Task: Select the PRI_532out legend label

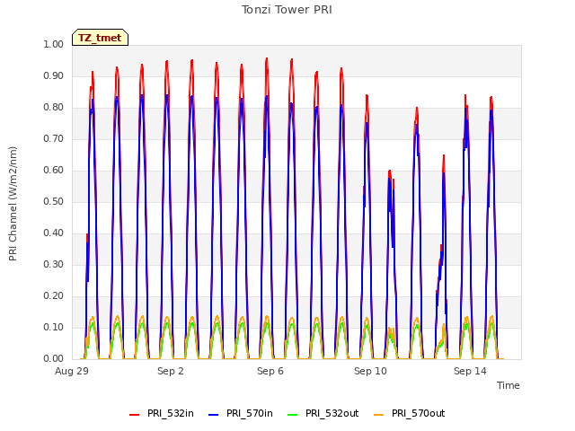Action: pos(332,413)
